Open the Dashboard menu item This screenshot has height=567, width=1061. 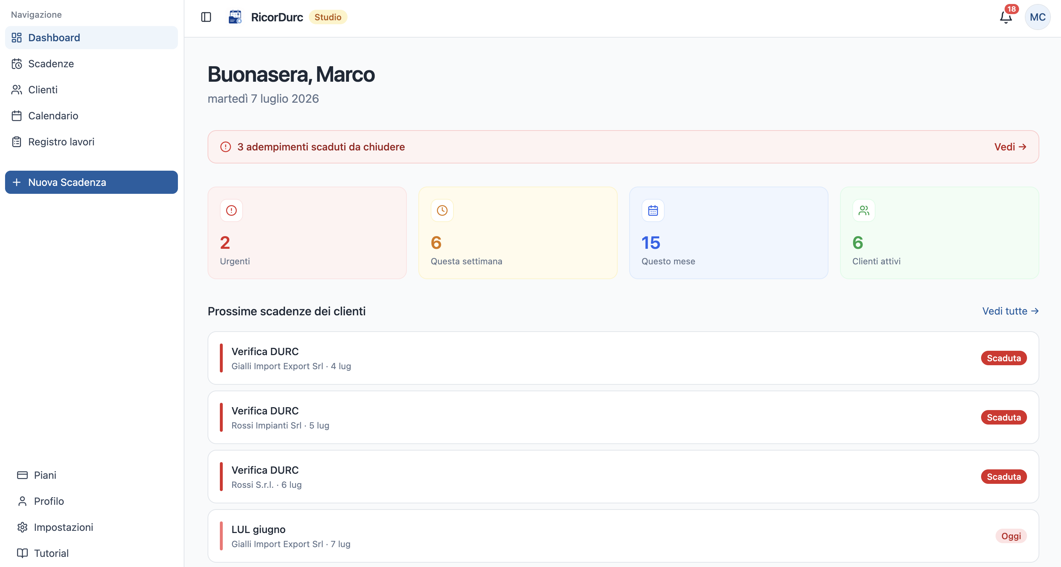click(91, 38)
